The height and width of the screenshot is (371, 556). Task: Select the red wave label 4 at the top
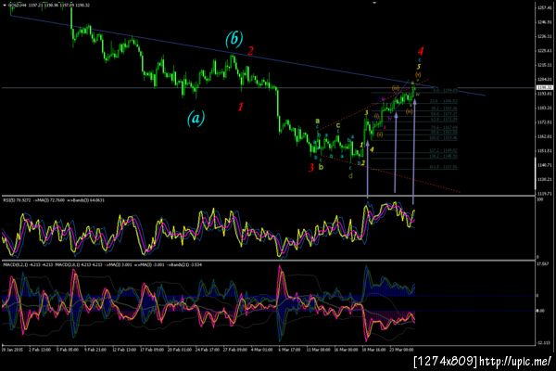click(420, 51)
